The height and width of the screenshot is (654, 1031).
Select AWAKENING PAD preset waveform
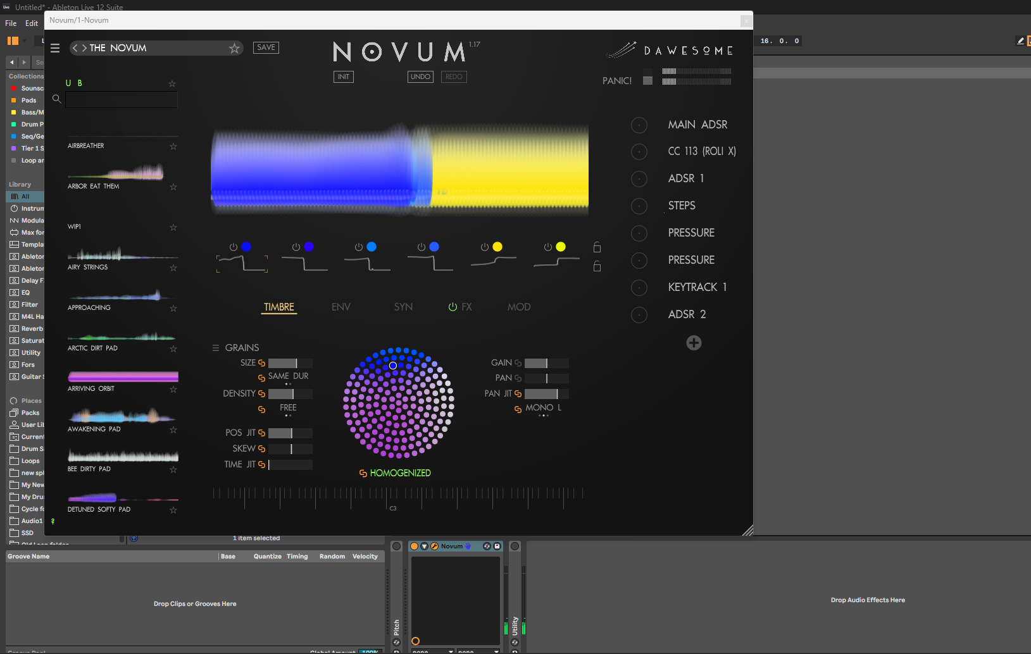pyautogui.click(x=123, y=416)
